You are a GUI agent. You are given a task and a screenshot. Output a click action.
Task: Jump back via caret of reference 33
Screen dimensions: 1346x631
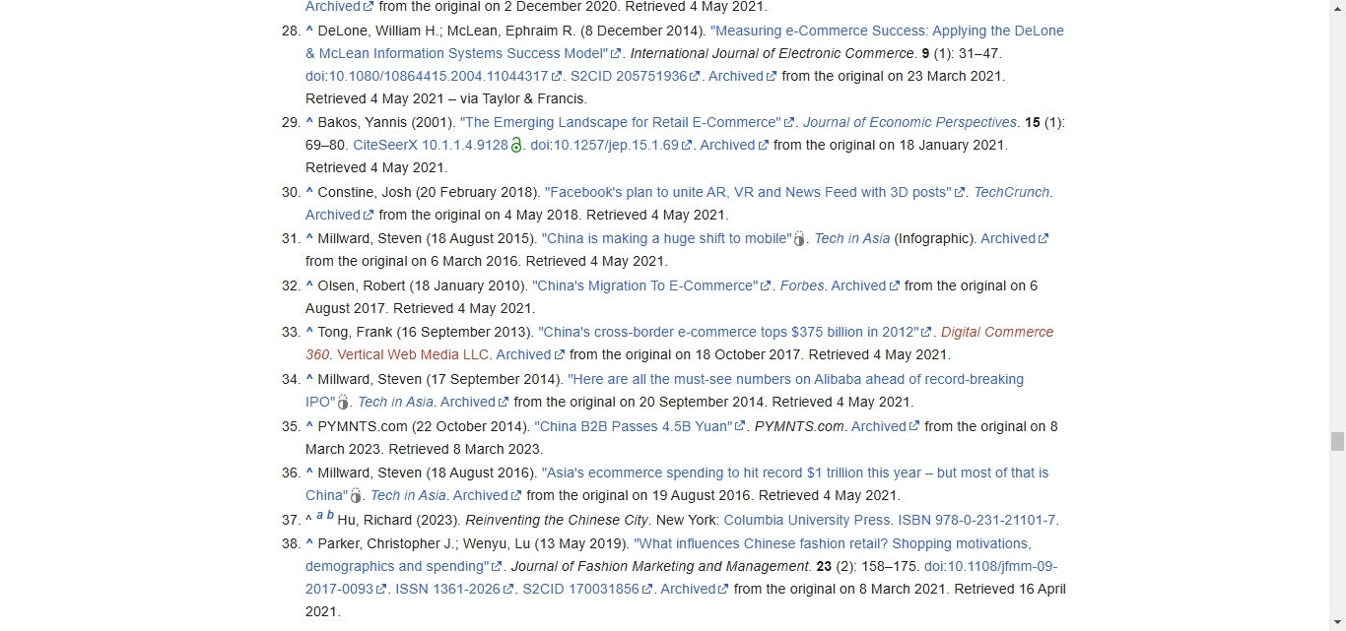(x=309, y=332)
